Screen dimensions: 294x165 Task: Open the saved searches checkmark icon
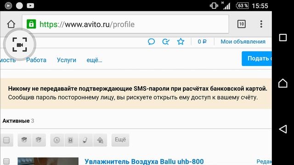click(x=166, y=42)
